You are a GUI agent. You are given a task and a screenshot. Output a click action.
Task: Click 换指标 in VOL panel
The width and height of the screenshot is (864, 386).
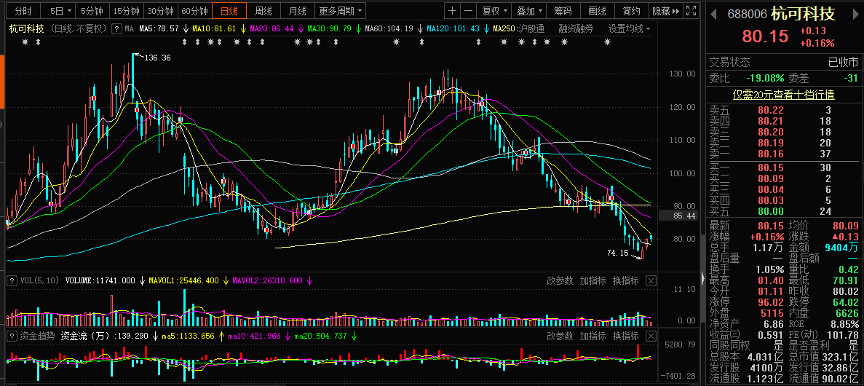point(625,280)
